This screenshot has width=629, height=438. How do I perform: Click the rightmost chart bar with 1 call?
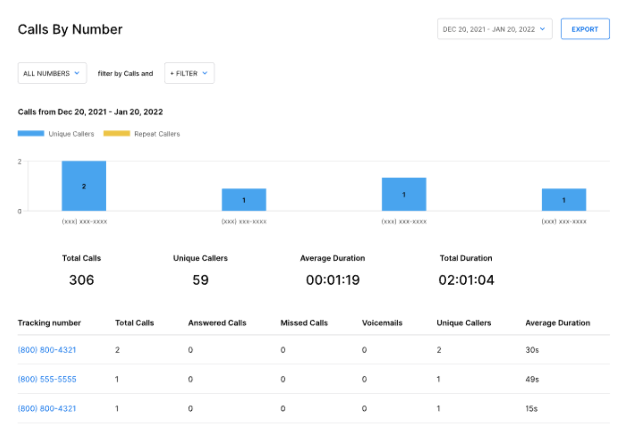[x=564, y=200]
